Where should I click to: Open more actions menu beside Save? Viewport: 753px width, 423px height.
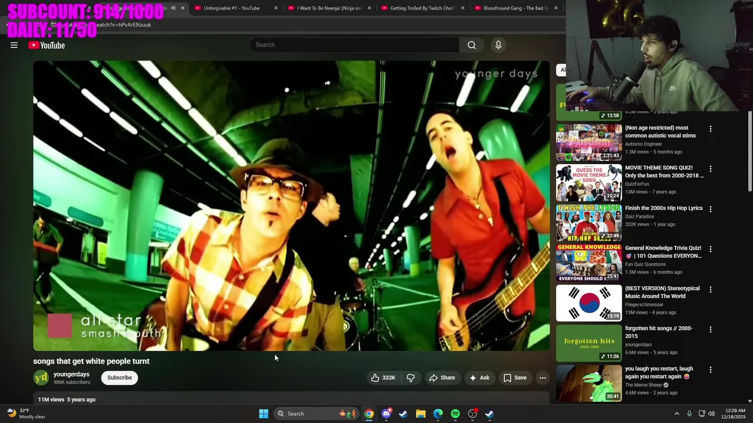pos(542,378)
